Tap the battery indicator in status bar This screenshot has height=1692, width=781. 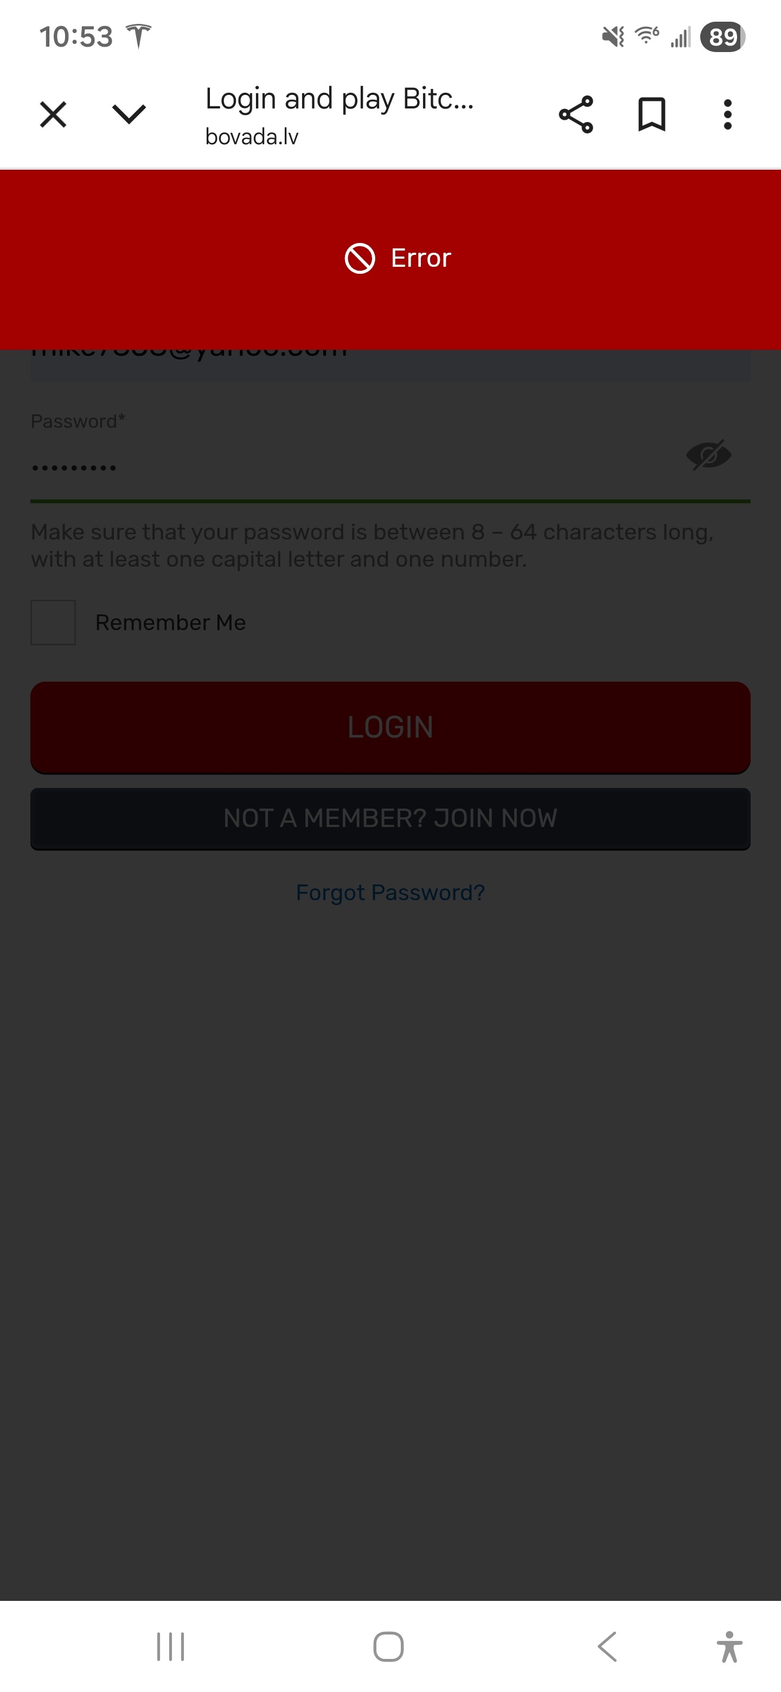pos(722,37)
